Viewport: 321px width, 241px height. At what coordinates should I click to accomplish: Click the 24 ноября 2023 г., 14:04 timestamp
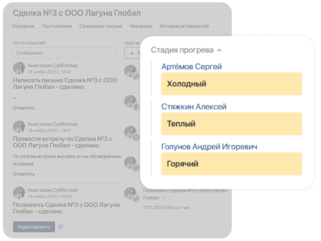tap(49, 196)
